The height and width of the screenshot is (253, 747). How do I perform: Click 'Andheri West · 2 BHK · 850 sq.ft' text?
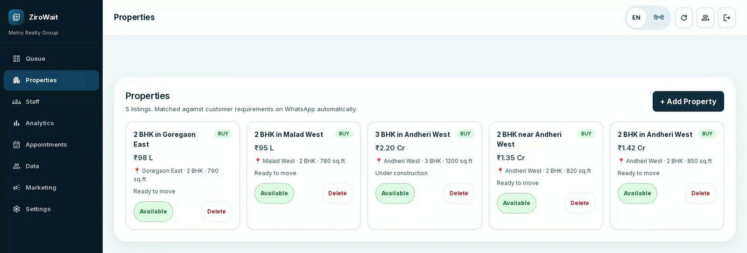point(669,161)
